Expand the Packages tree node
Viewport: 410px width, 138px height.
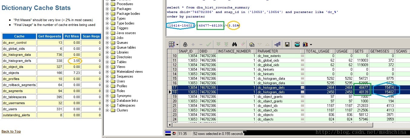[107, 9]
